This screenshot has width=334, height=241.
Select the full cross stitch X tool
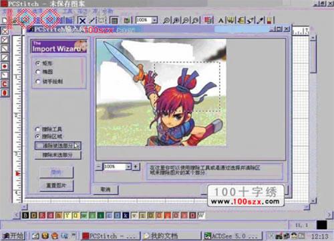(82, 21)
